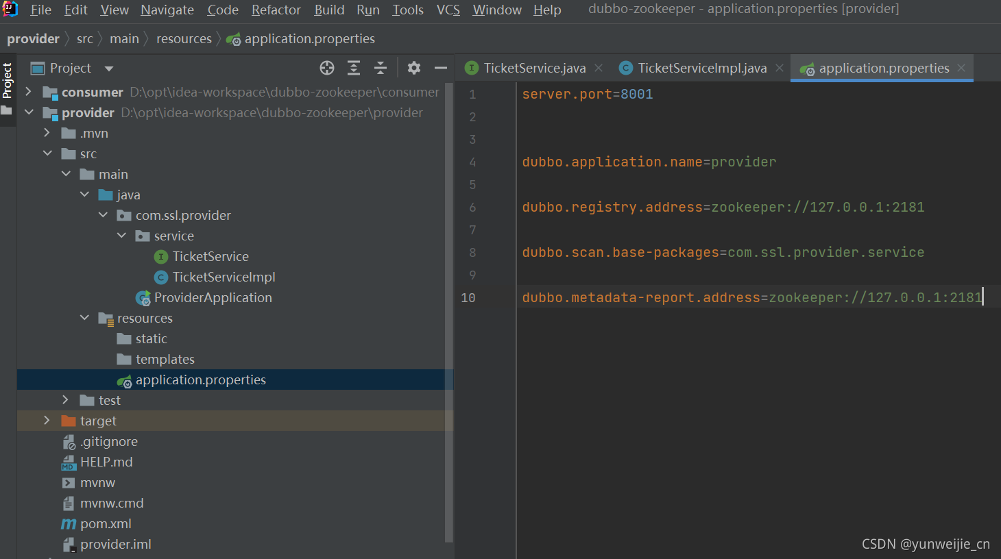Screen dimensions: 1001x559
Task: Click the pom.xml Maven icon
Action: 69,523
